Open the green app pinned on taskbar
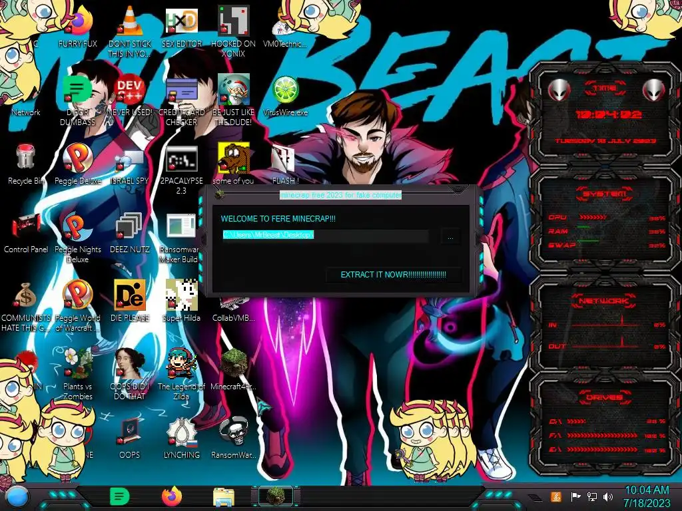The image size is (682, 511). tap(119, 496)
